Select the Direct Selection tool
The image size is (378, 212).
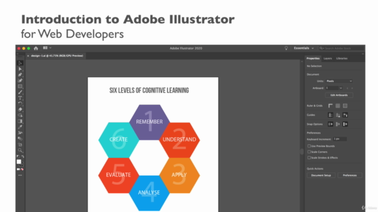[20, 69]
